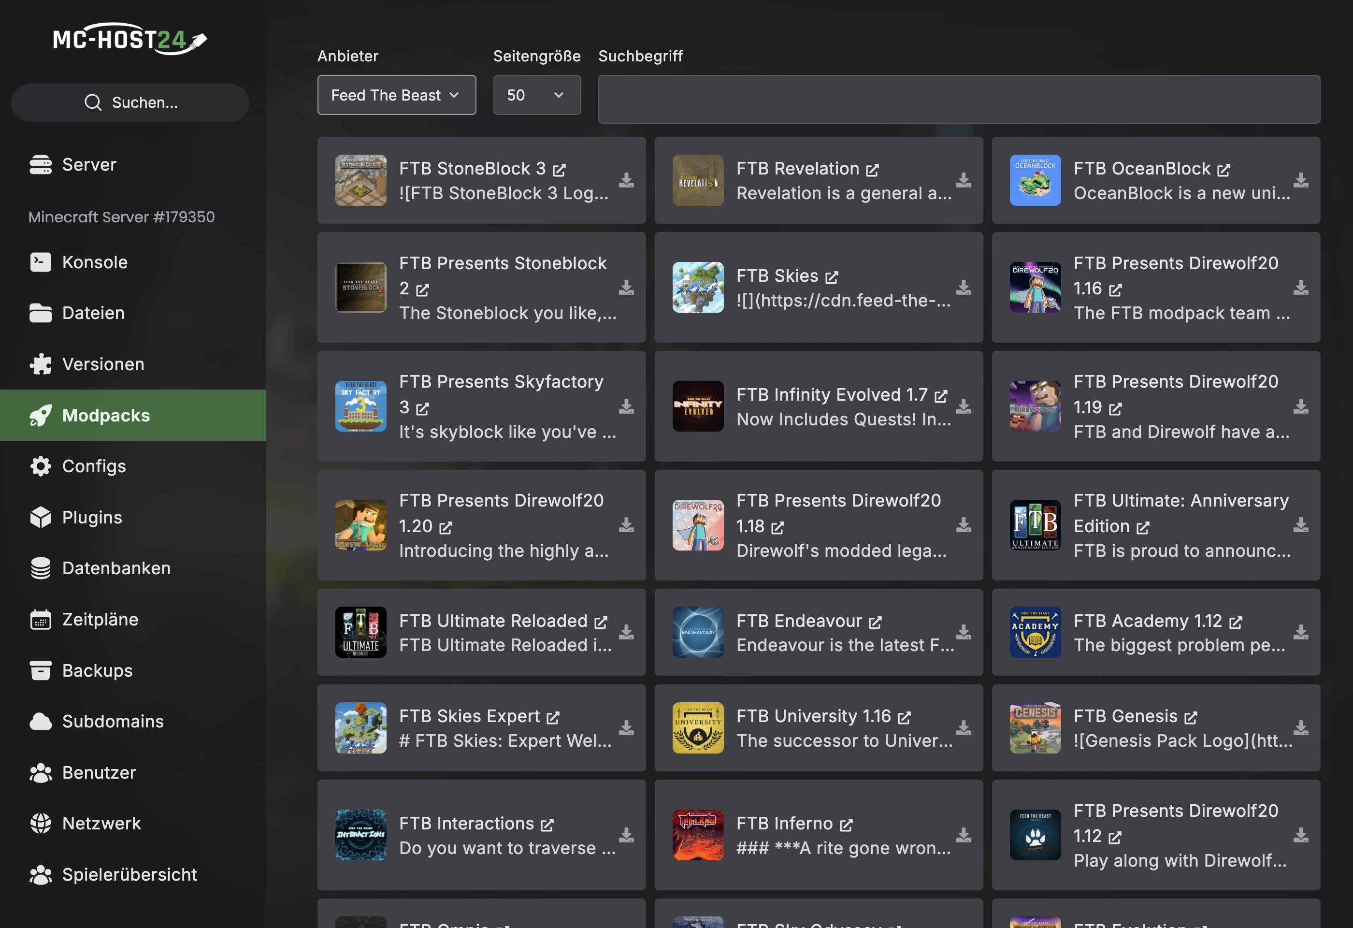
Task: Open Zeitpläne section
Action: pos(133,619)
